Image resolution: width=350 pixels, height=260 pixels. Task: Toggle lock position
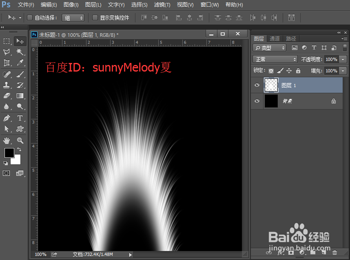289,71
